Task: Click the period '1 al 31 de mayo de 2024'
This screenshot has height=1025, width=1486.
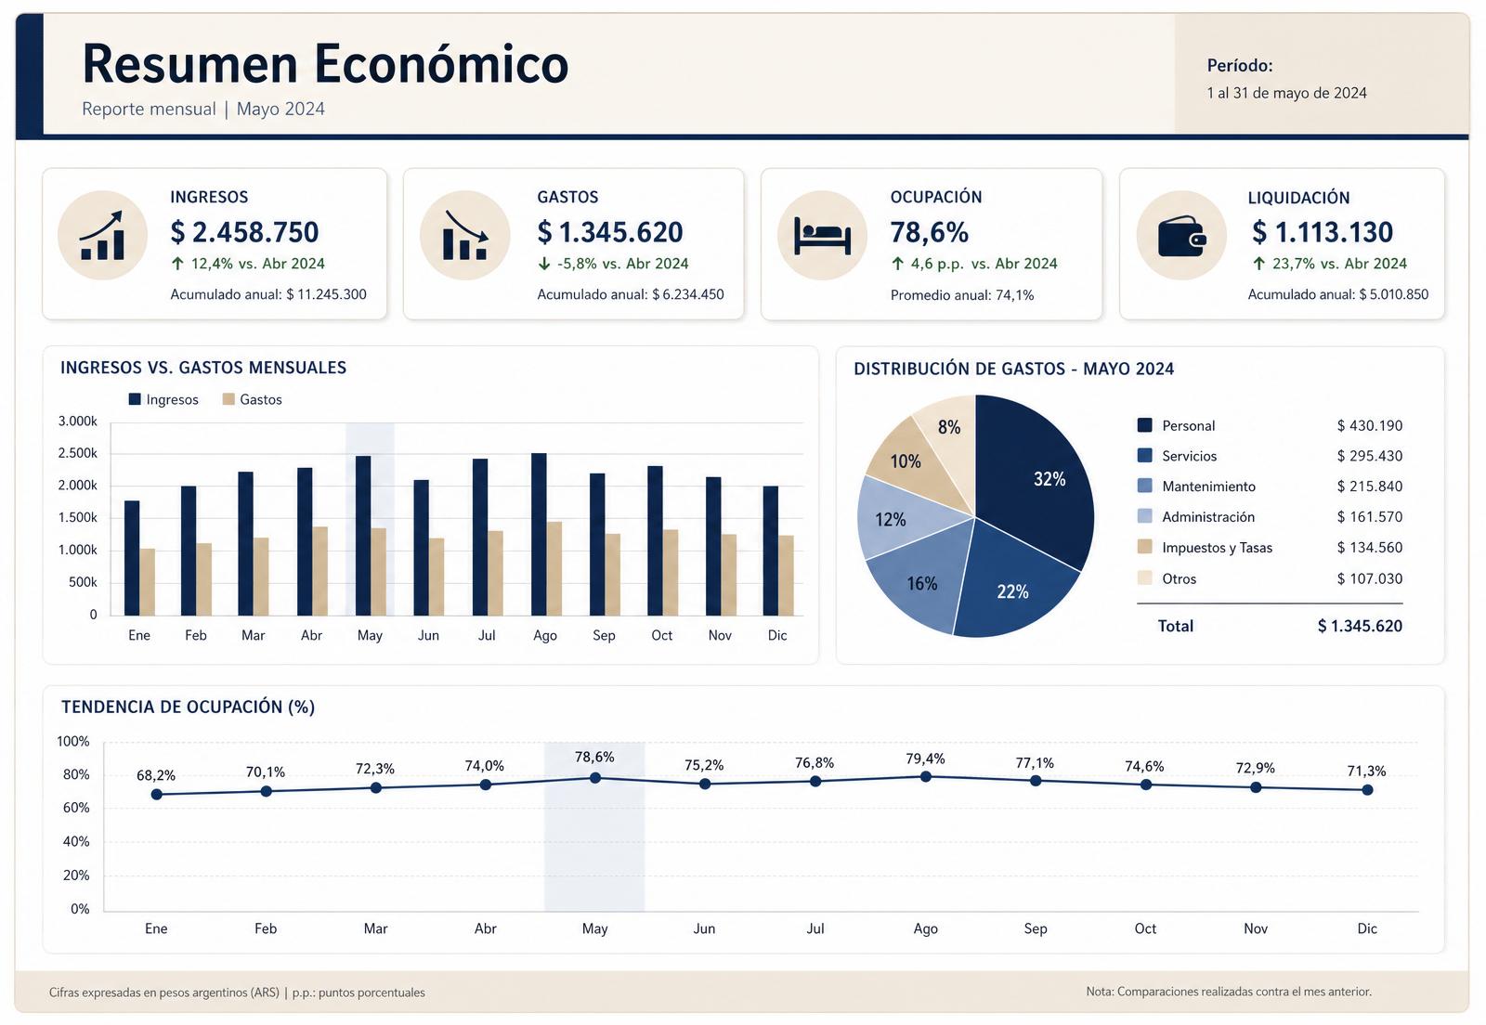Action: point(1286,93)
